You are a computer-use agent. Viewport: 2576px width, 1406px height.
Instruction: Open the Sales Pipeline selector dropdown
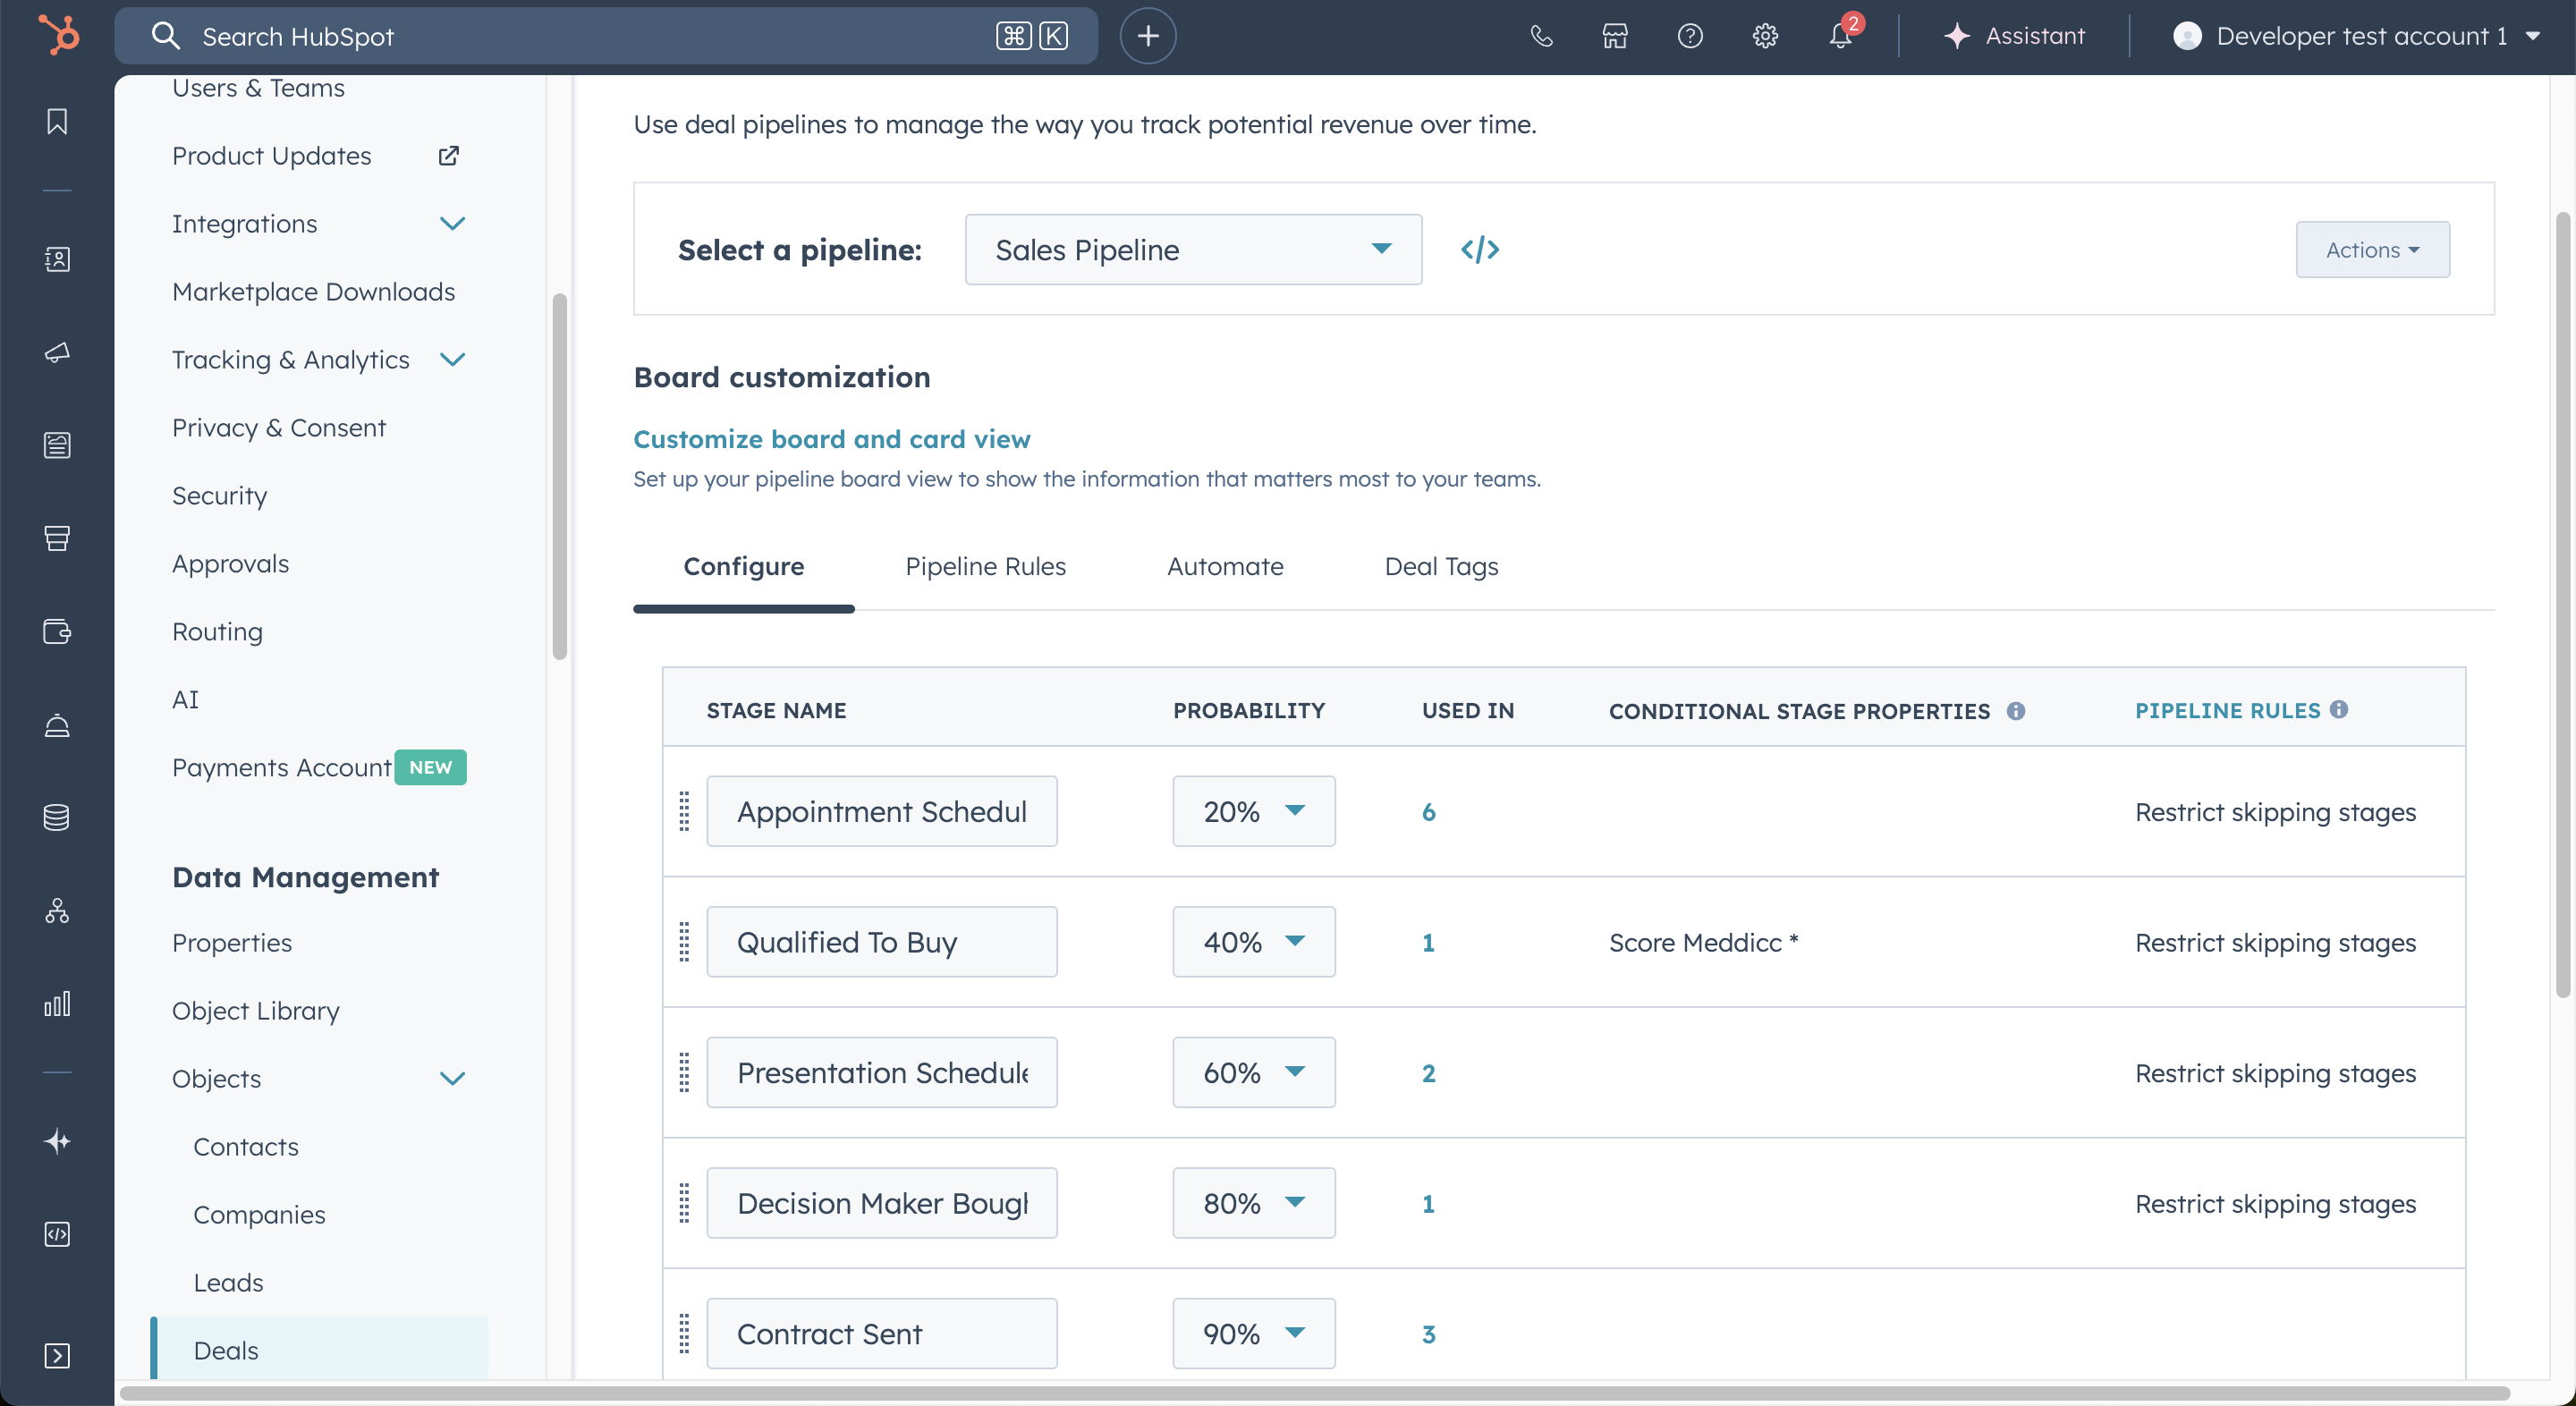[x=1192, y=249]
